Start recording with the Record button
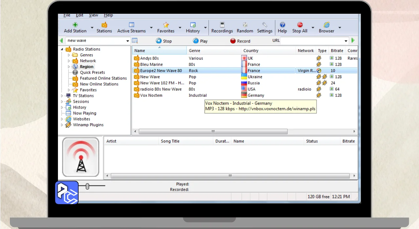The width and height of the screenshot is (419, 229). pyautogui.click(x=240, y=41)
